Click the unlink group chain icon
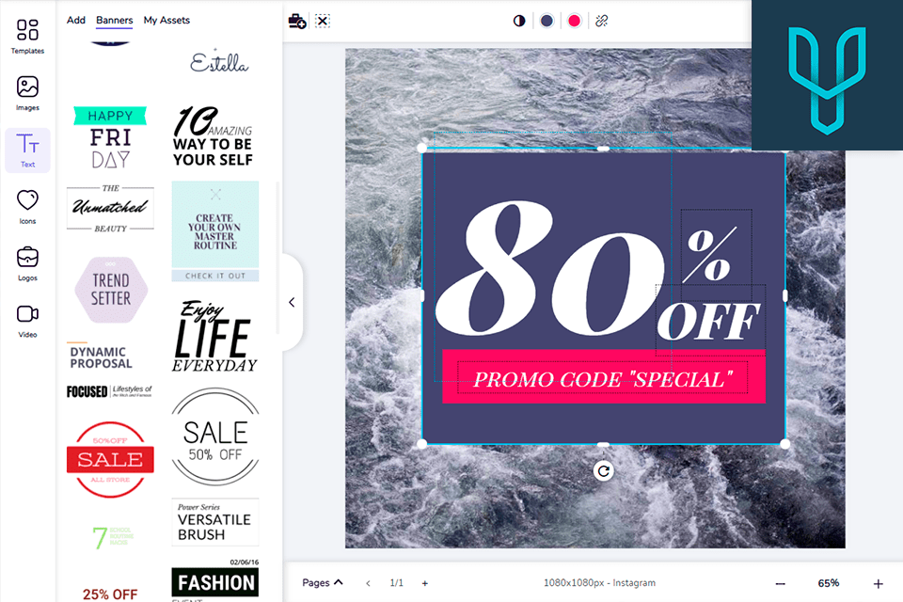 click(602, 22)
